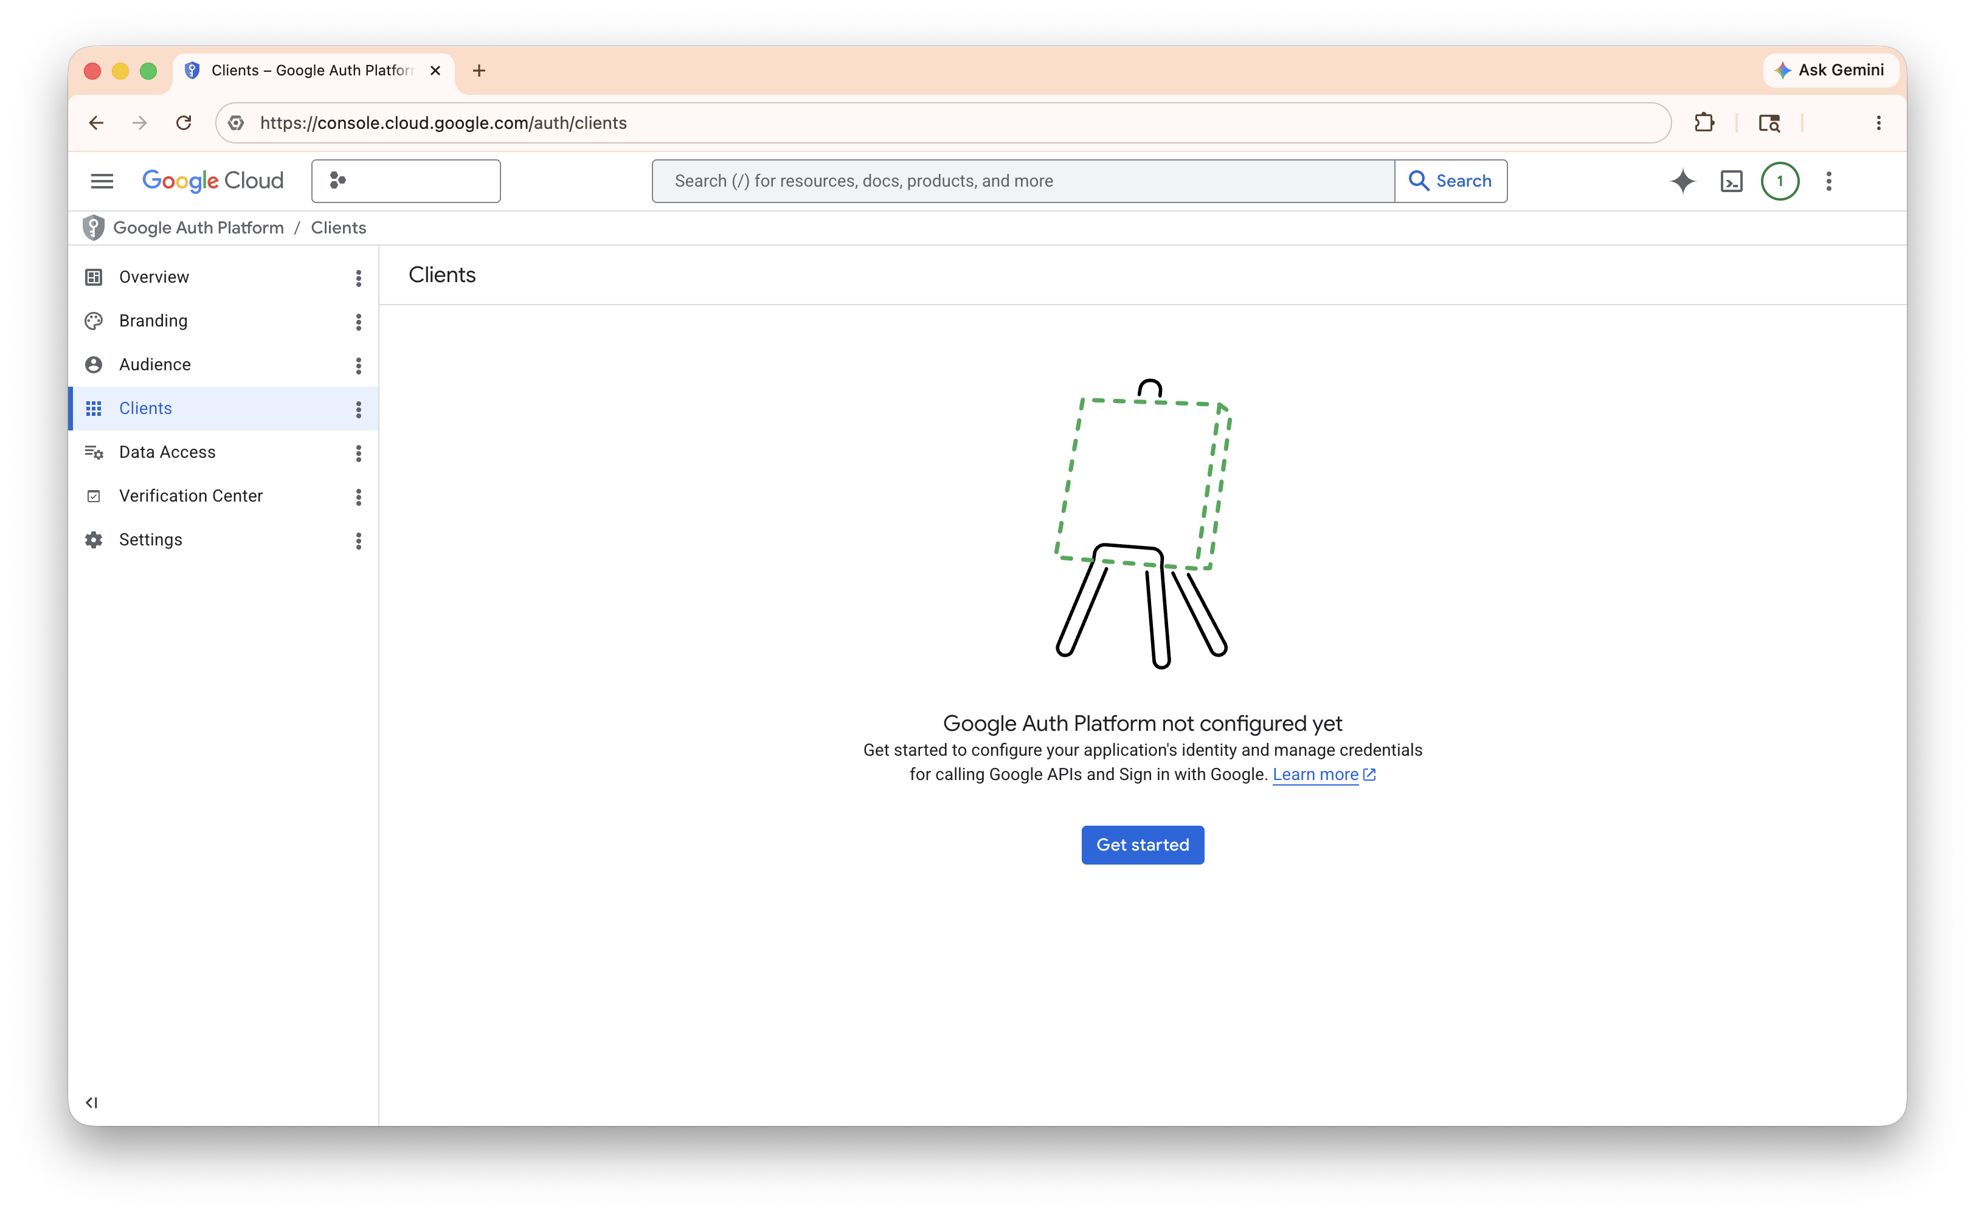Click the Overview dashboard icon
This screenshot has height=1216, width=1975.
[x=94, y=277]
